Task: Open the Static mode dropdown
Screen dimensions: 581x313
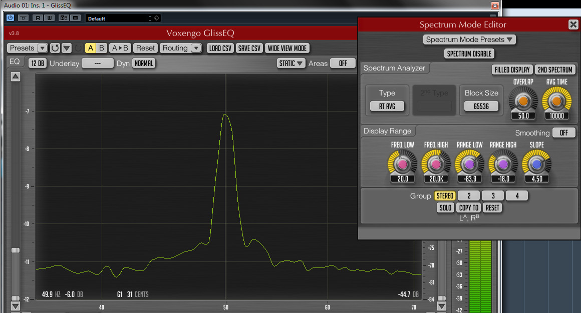Action: tap(291, 63)
